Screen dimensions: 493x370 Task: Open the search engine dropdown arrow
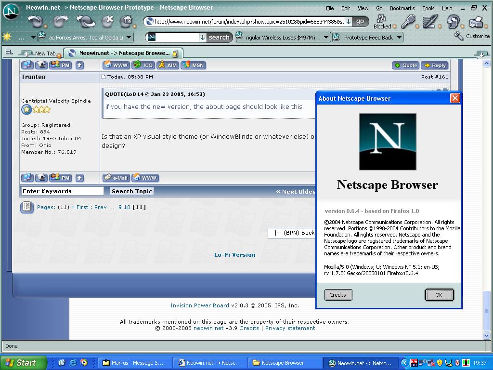[203, 37]
